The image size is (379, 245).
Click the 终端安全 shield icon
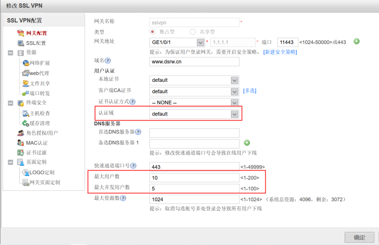click(21, 103)
